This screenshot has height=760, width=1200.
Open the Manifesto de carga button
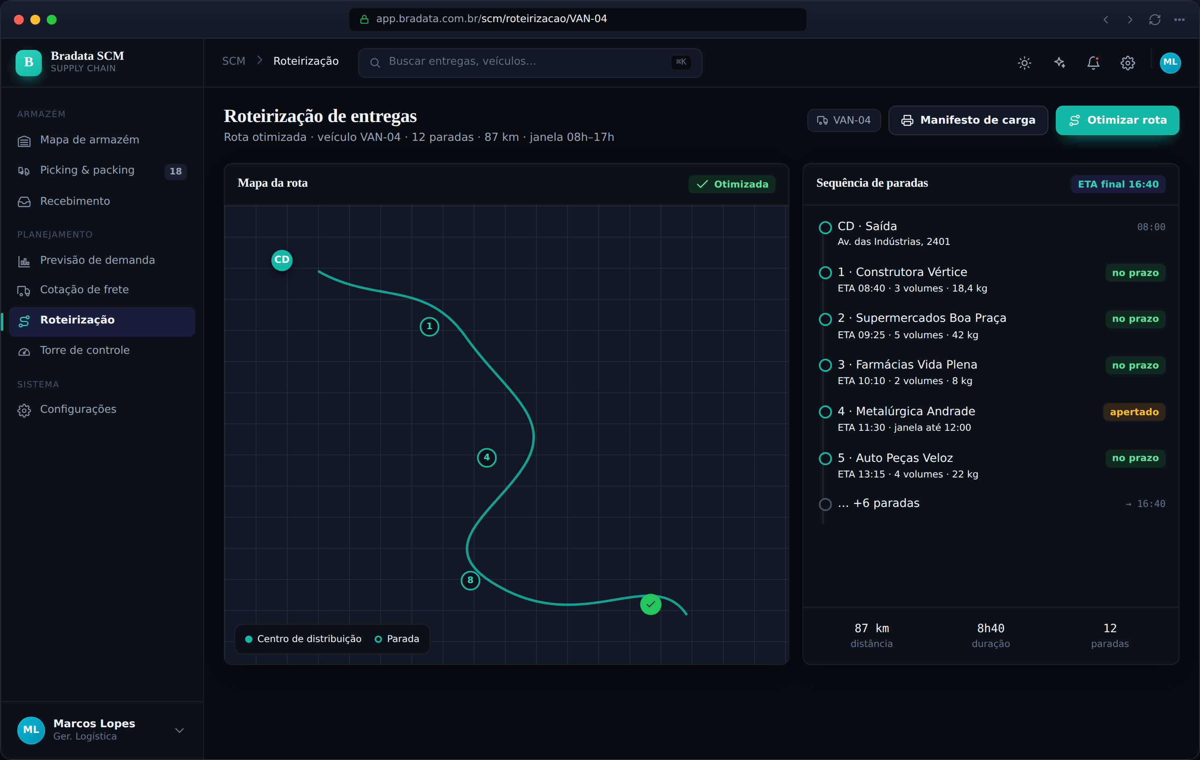(x=968, y=120)
